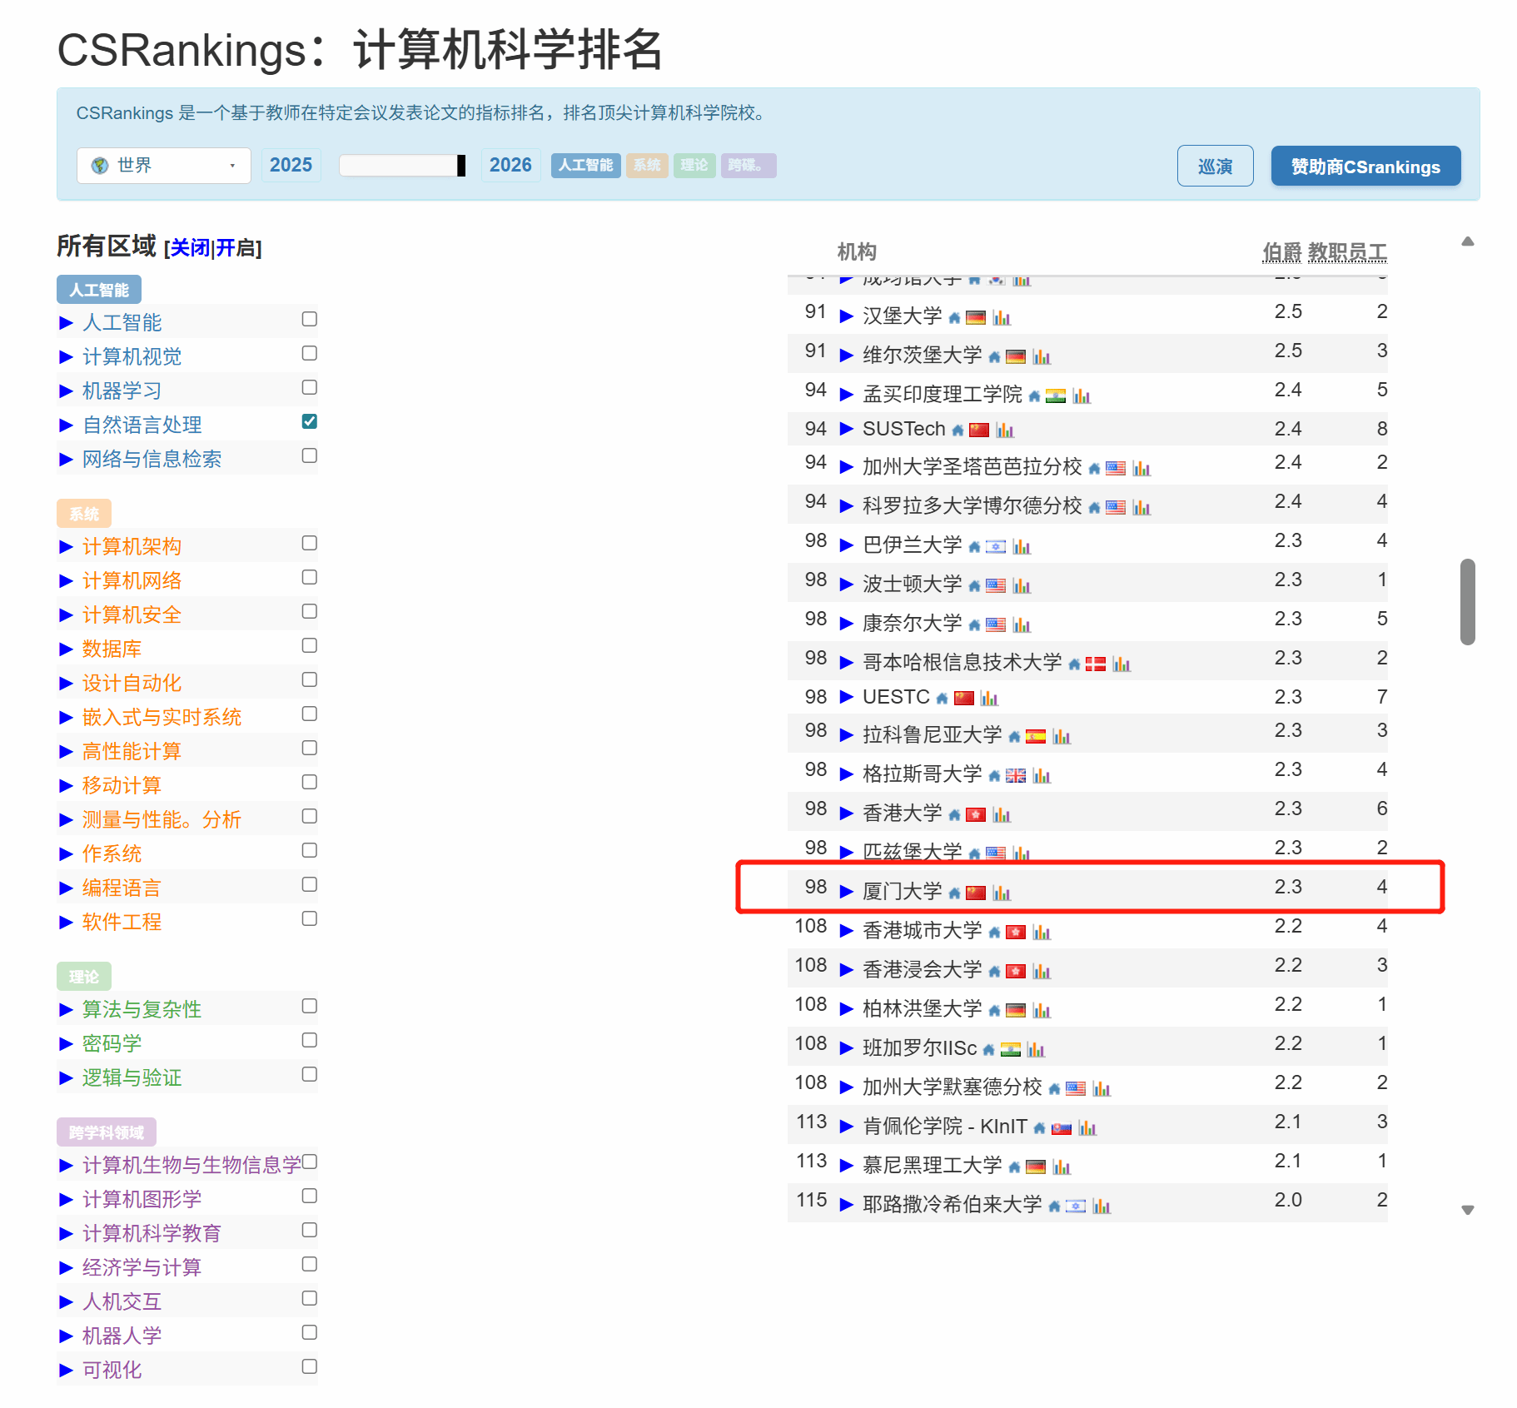Click the year range slider bar
The height and width of the screenshot is (1408, 1517).
coord(401,166)
